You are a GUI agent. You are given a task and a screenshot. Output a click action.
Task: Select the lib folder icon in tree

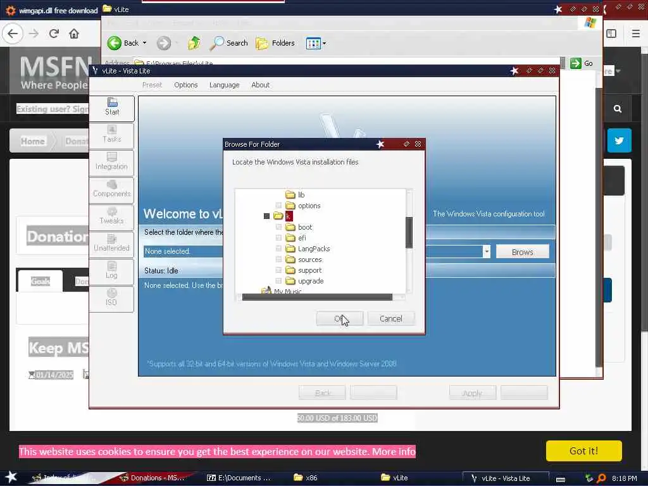[290, 195]
